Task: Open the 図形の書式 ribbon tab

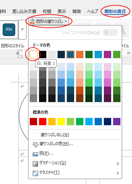Action: pos(115,11)
